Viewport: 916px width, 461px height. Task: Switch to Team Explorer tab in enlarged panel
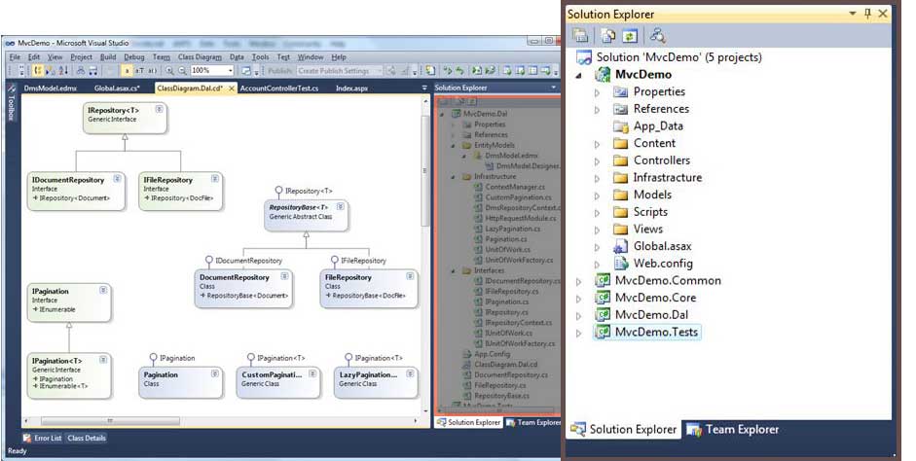[733, 430]
